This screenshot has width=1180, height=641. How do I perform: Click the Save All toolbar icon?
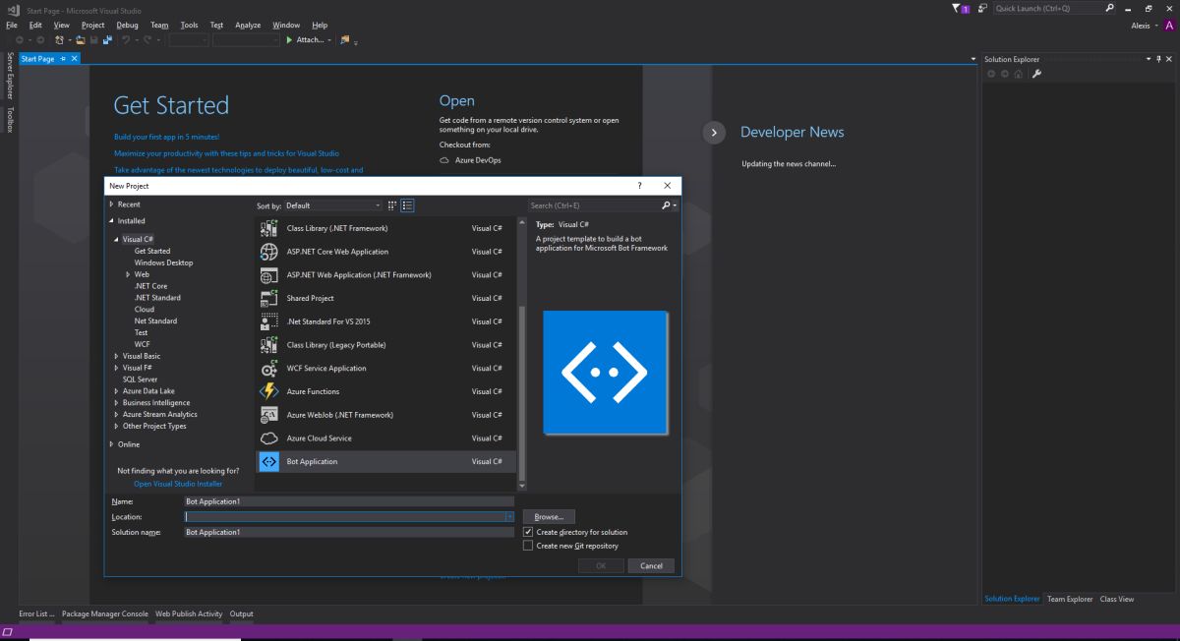[x=107, y=40]
